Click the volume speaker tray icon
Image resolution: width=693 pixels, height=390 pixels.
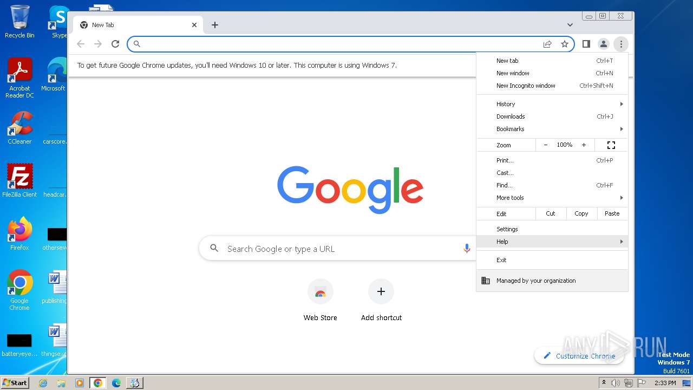pyautogui.click(x=616, y=383)
